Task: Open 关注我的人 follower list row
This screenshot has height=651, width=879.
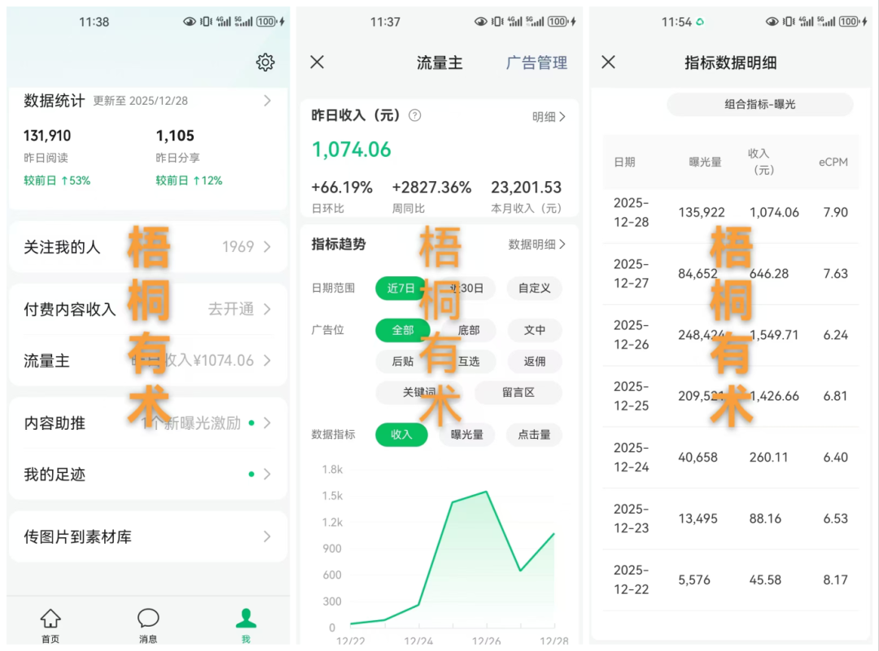Action: [148, 247]
